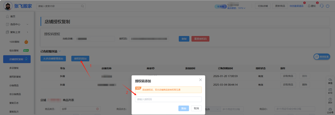
Task: Click 获取商品 for the 2026-01-20 row
Action: (288, 76)
